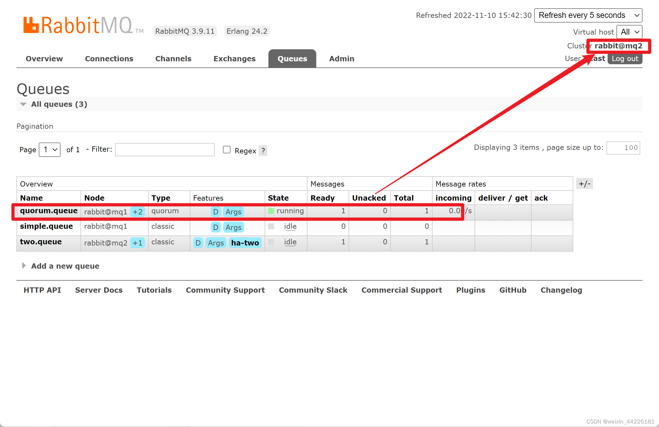
Task: Sort queues by the Ready column
Action: coord(322,198)
